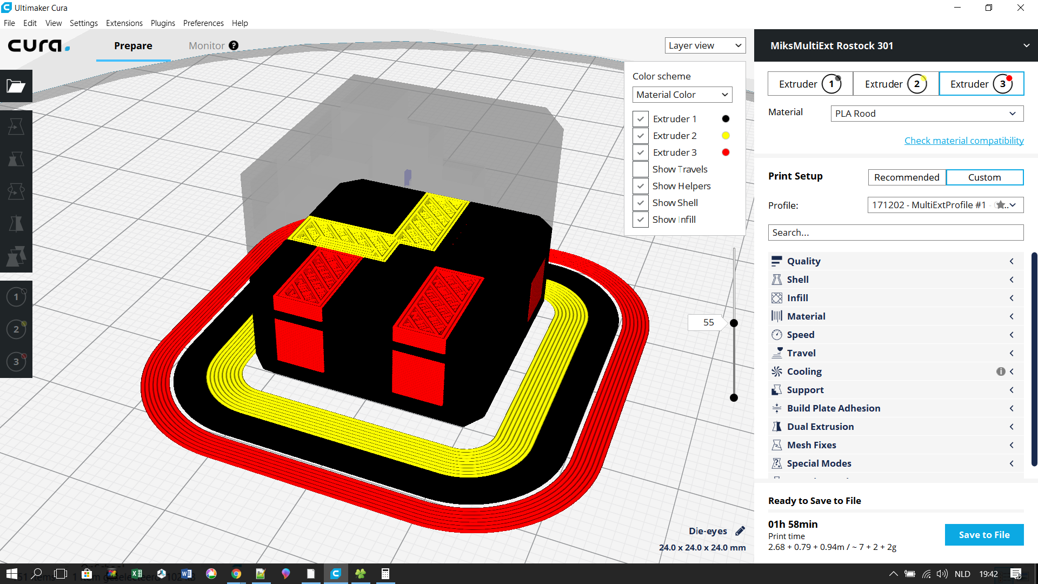Click the Travel category icon
The image size is (1038, 584).
click(777, 353)
